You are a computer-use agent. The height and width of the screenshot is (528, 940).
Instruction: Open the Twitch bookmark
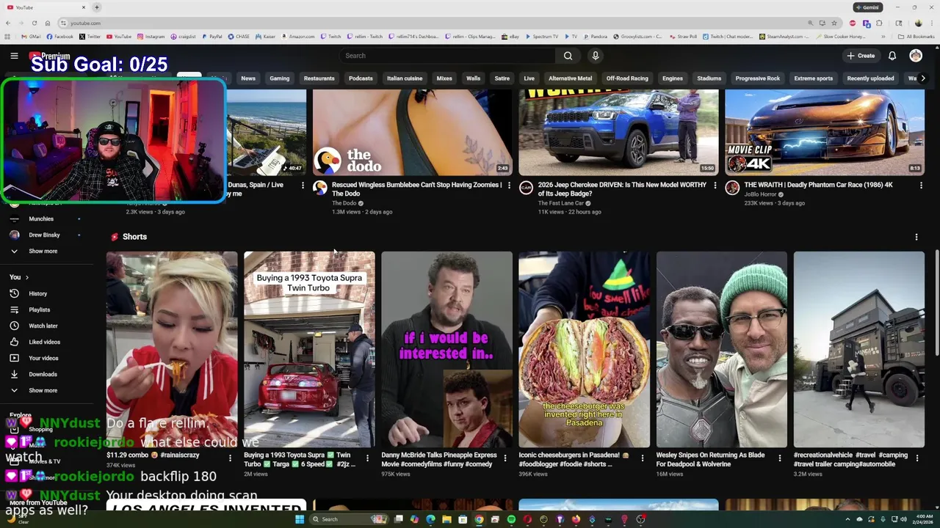click(x=330, y=37)
